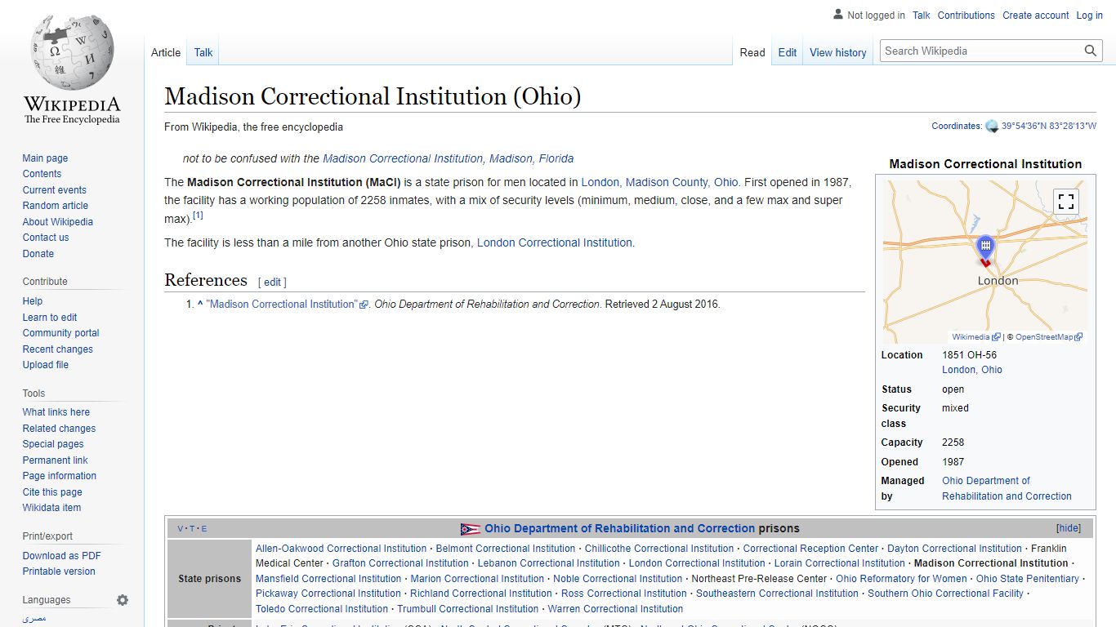
Task: Click Contact us link
Action: pyautogui.click(x=46, y=238)
